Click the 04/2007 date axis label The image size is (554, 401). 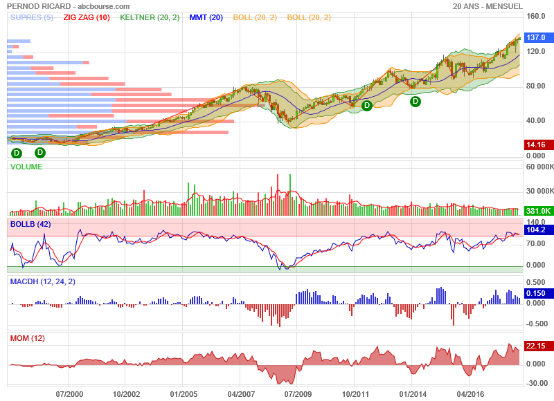point(241,394)
